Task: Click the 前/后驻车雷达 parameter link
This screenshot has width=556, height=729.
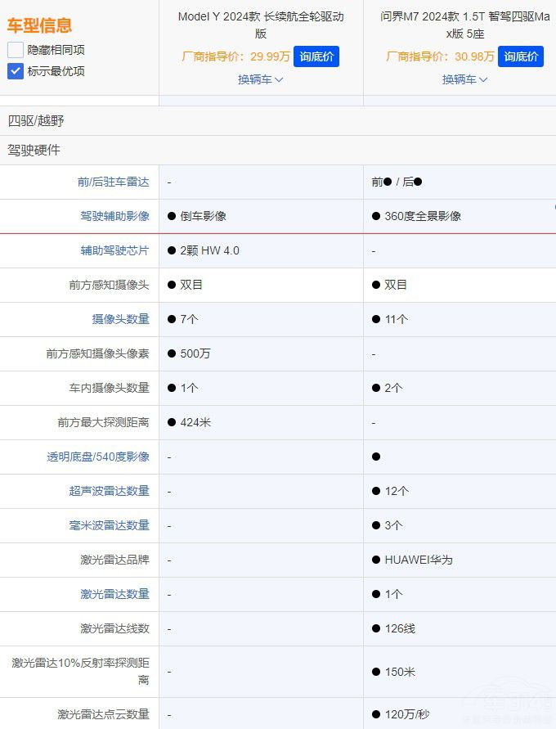Action: 113,182
